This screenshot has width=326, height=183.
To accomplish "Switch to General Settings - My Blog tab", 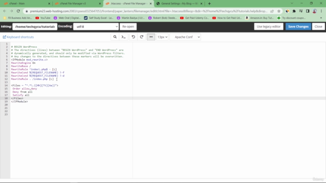I will (179, 4).
